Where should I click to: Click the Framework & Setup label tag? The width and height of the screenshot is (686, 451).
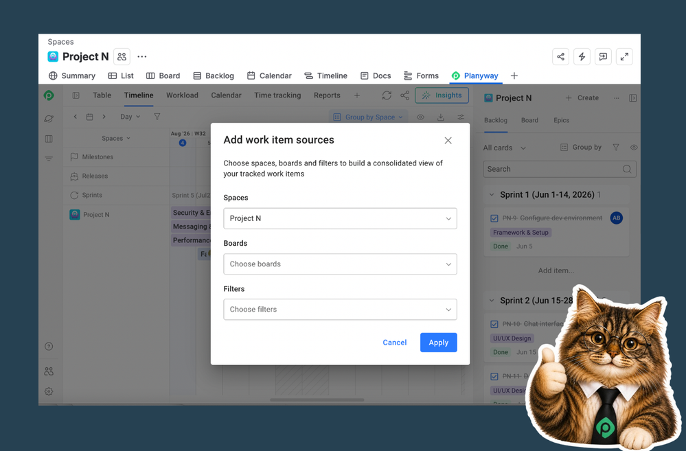pos(521,233)
